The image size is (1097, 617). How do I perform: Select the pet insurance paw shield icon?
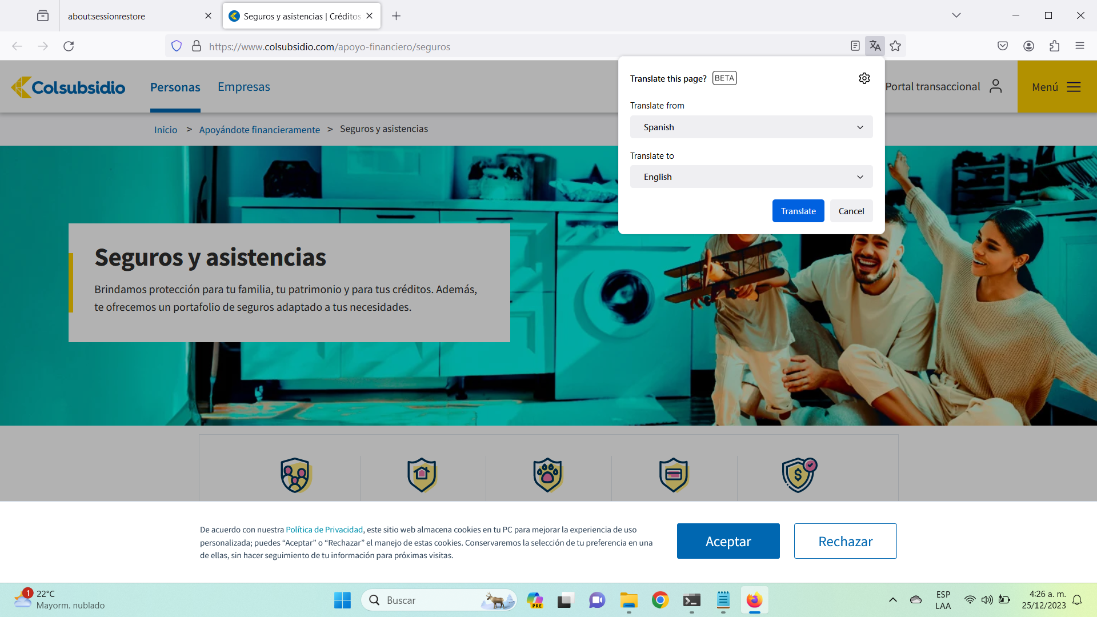tap(547, 475)
